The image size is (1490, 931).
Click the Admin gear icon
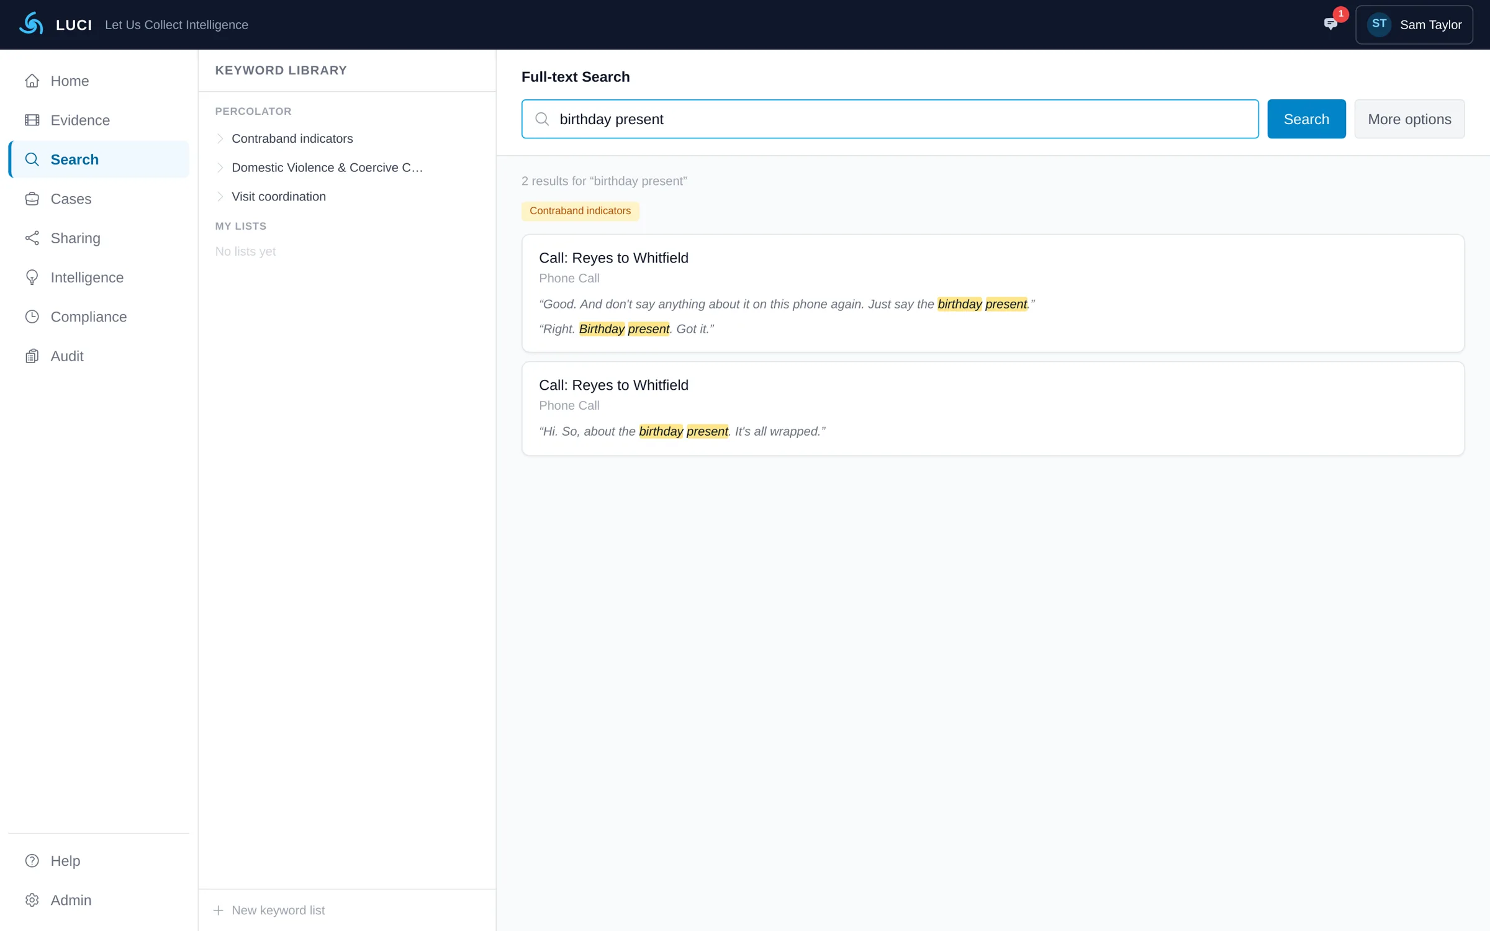32,900
